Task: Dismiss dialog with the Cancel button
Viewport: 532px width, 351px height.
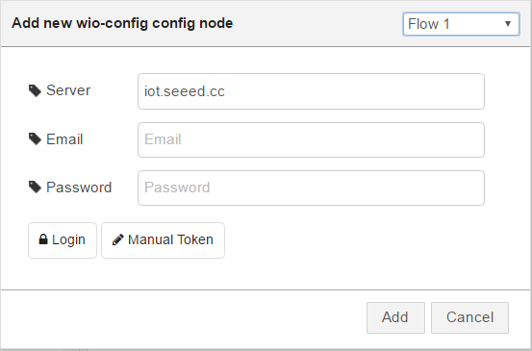Action: tap(469, 317)
